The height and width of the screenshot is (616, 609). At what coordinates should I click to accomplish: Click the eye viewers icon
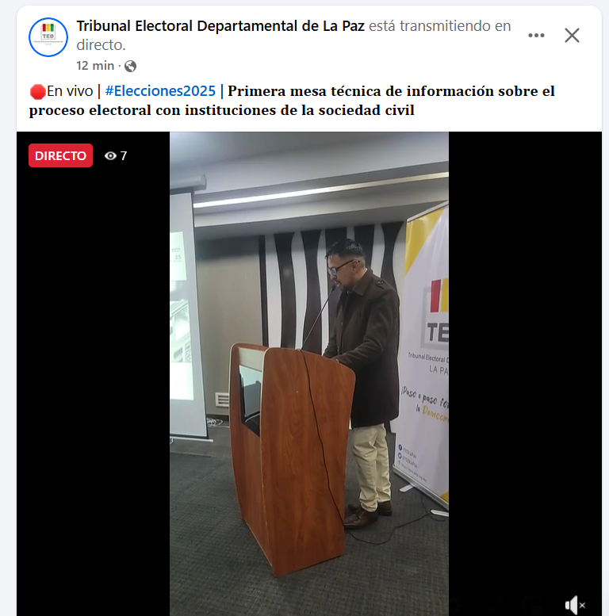[110, 156]
